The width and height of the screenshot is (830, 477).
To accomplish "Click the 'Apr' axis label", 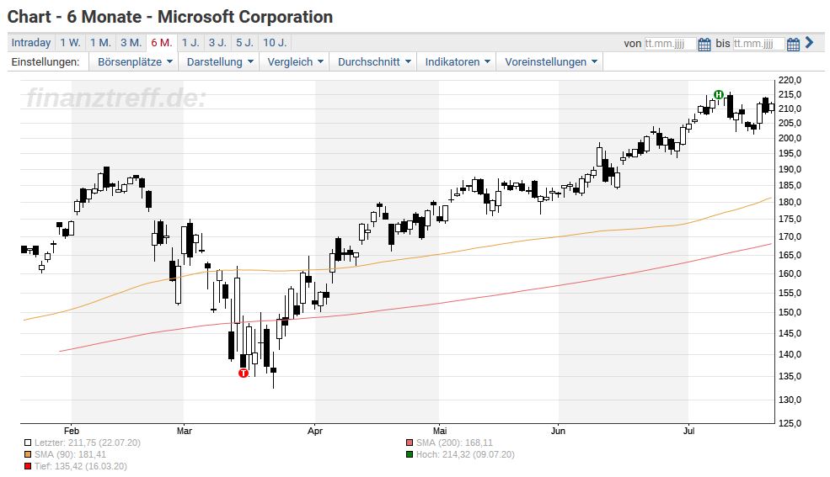I will coord(315,431).
